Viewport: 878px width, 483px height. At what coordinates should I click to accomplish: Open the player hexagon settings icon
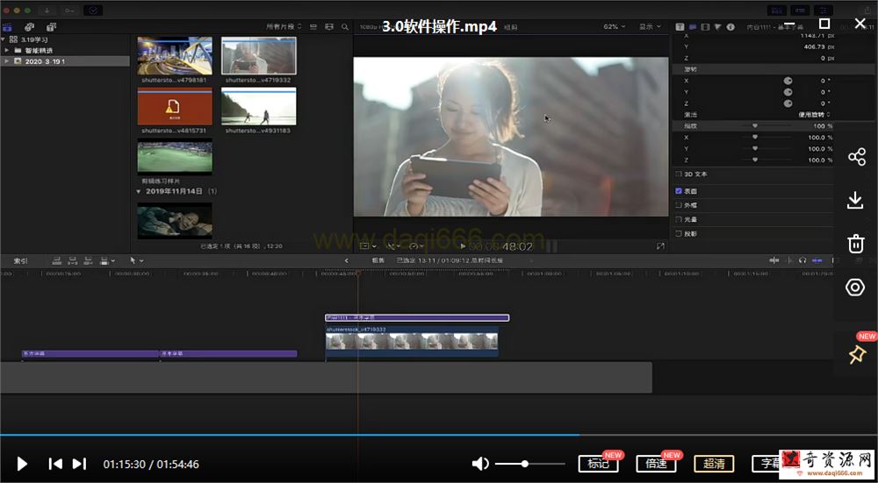click(x=855, y=288)
